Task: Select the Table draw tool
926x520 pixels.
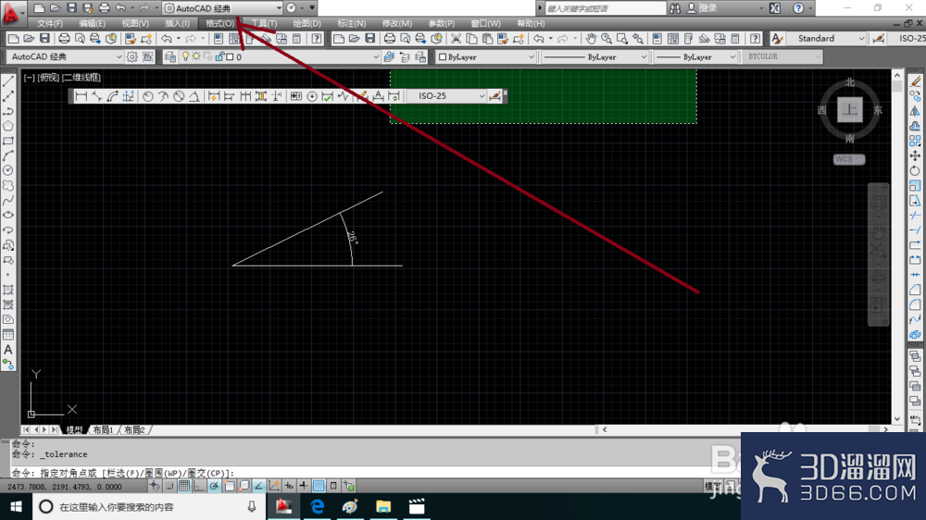Action: [8, 335]
